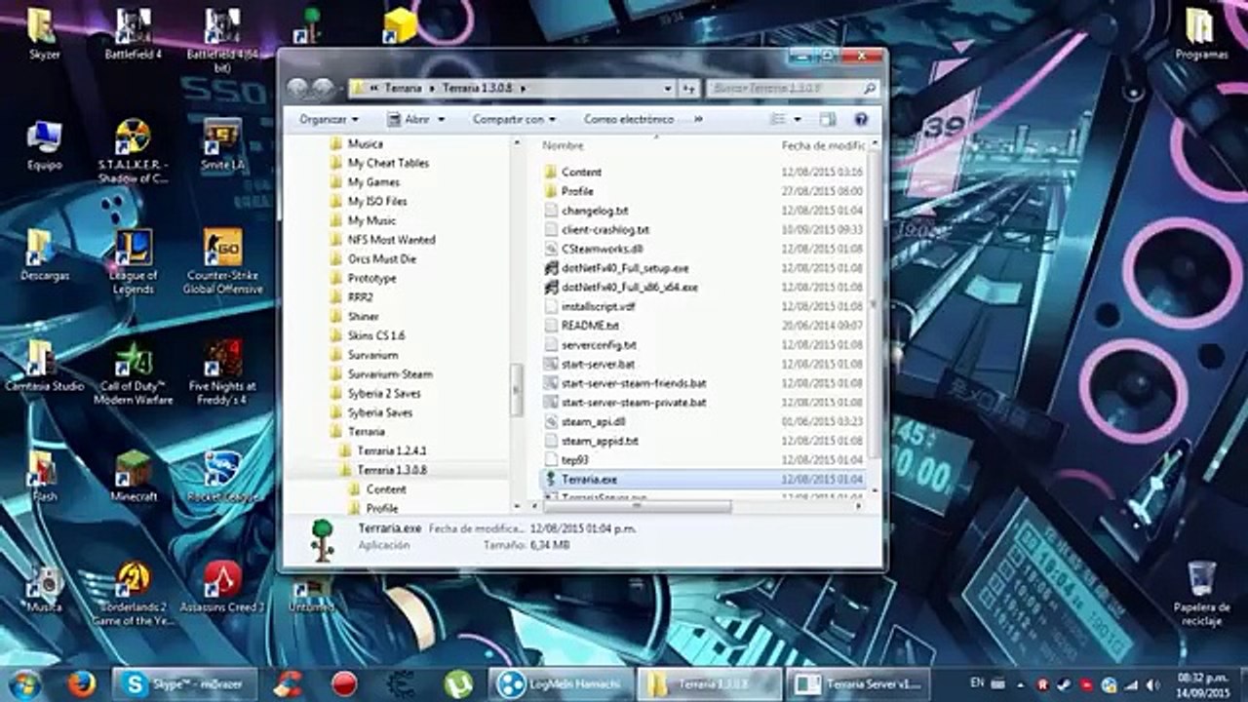This screenshot has height=702, width=1248.
Task: Select the CSteamworks.dll file
Action: coord(602,249)
